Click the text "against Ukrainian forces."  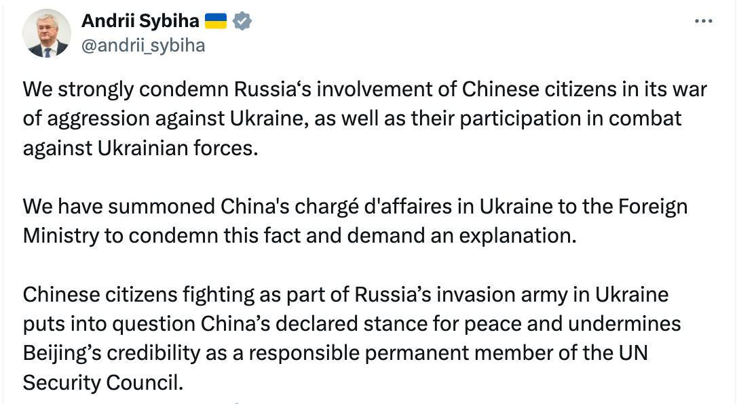[x=140, y=148]
